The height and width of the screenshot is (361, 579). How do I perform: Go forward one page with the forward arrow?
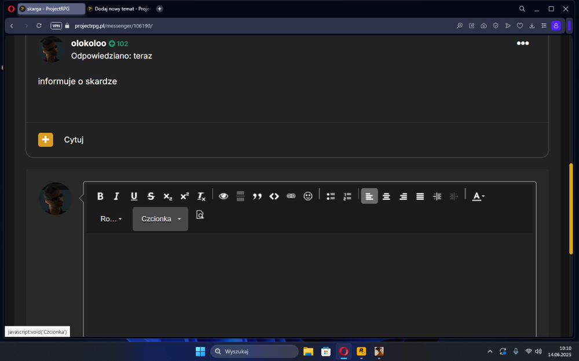(26, 26)
